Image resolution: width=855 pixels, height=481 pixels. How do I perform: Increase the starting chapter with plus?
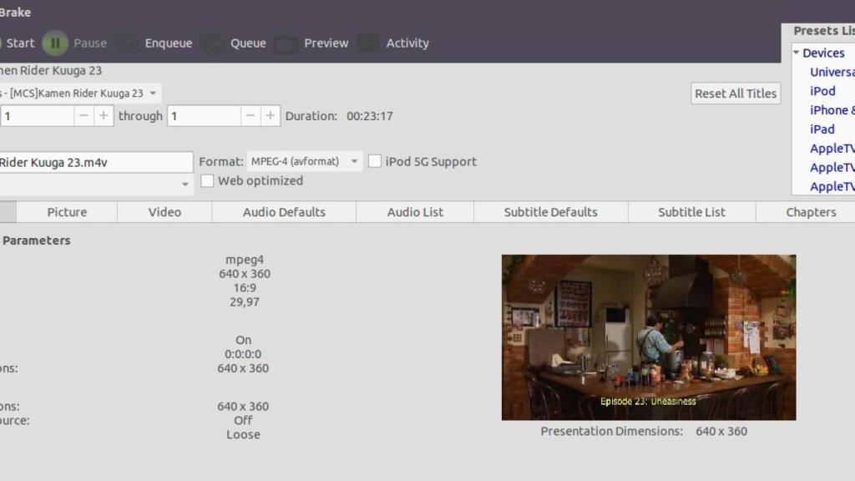click(x=104, y=116)
